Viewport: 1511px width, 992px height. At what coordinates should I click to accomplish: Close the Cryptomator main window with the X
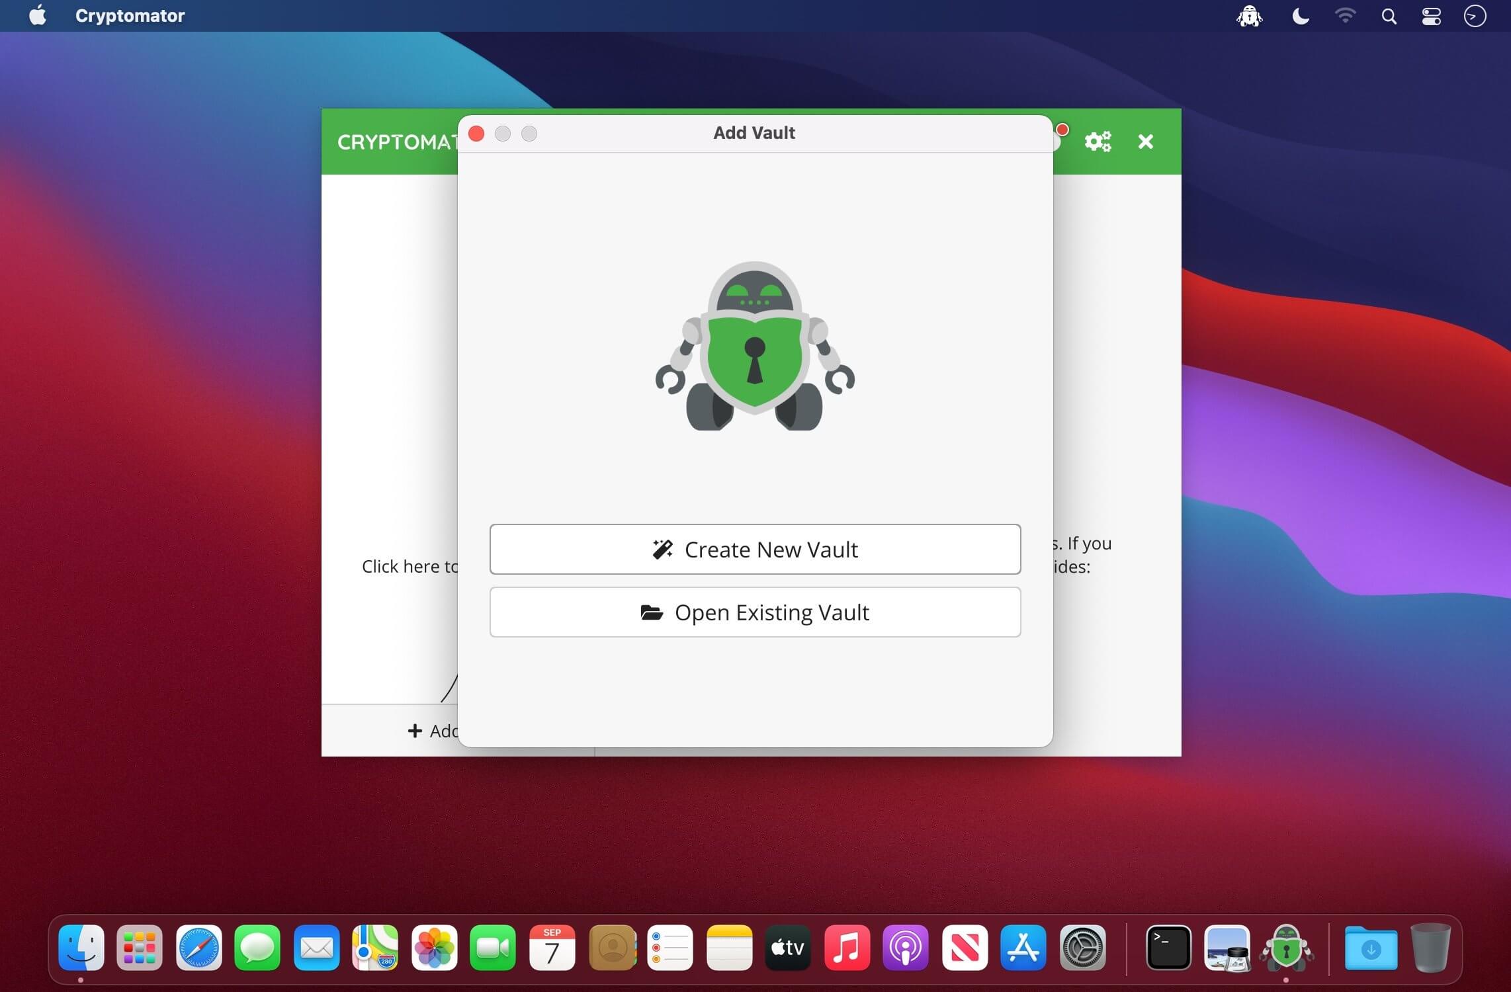(1145, 142)
